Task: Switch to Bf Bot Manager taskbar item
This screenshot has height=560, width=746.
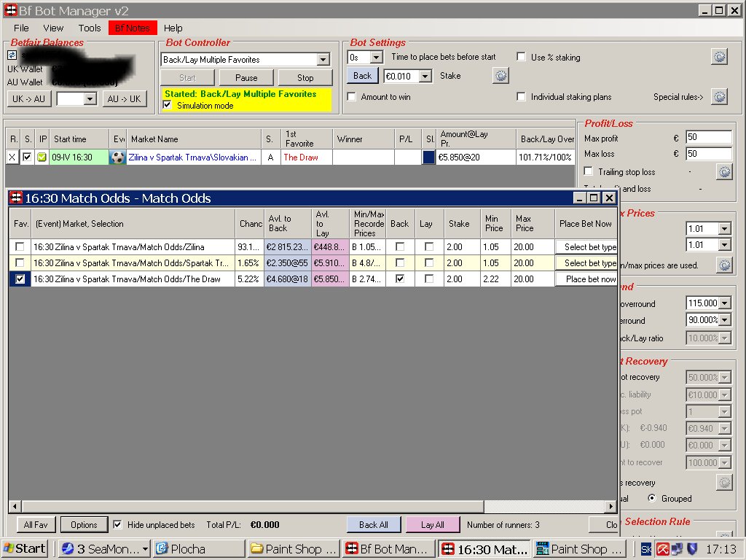Action: pyautogui.click(x=388, y=549)
